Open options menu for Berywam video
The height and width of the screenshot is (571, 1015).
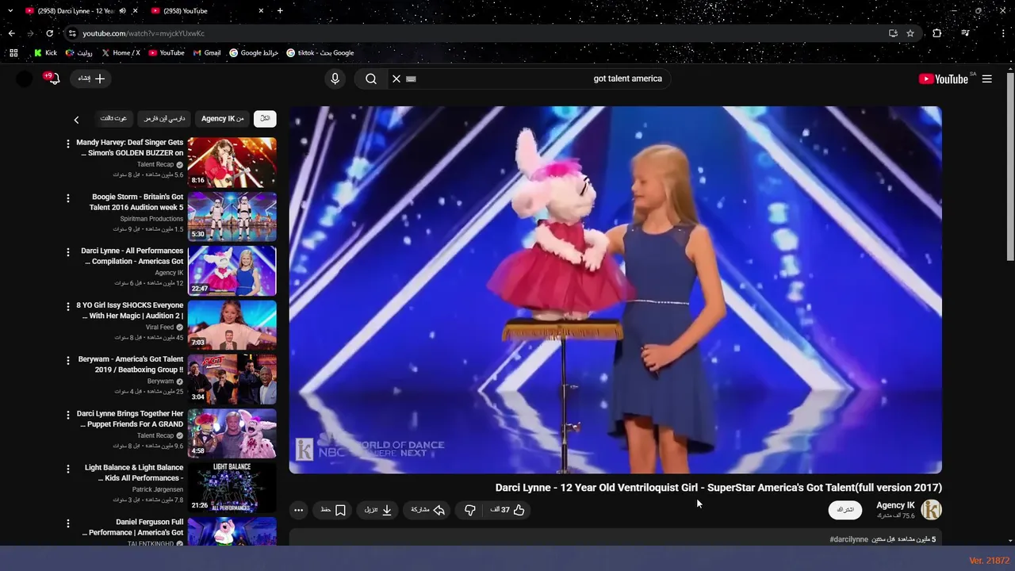point(67,361)
